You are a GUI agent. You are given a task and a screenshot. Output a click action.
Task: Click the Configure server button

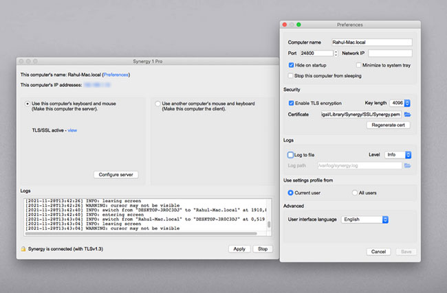116,175
